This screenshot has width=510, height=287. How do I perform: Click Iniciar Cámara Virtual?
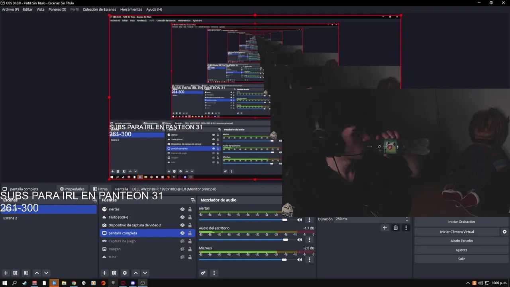(457, 232)
